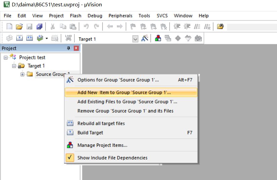This screenshot has width=277, height=180.
Task: Open the Window menu
Action: point(183,16)
